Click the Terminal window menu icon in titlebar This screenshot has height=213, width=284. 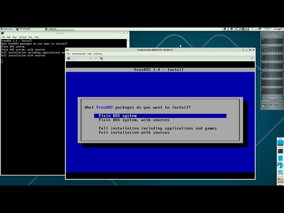pyautogui.click(x=2, y=33)
